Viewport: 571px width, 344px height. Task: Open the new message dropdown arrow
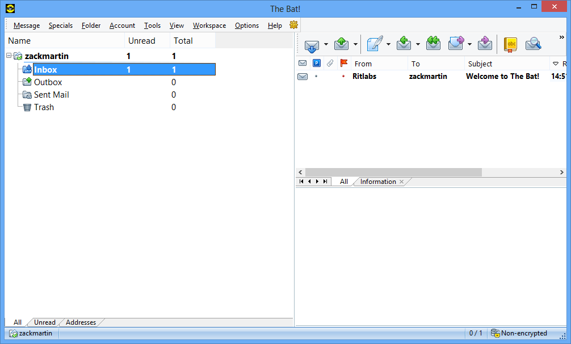pos(389,44)
